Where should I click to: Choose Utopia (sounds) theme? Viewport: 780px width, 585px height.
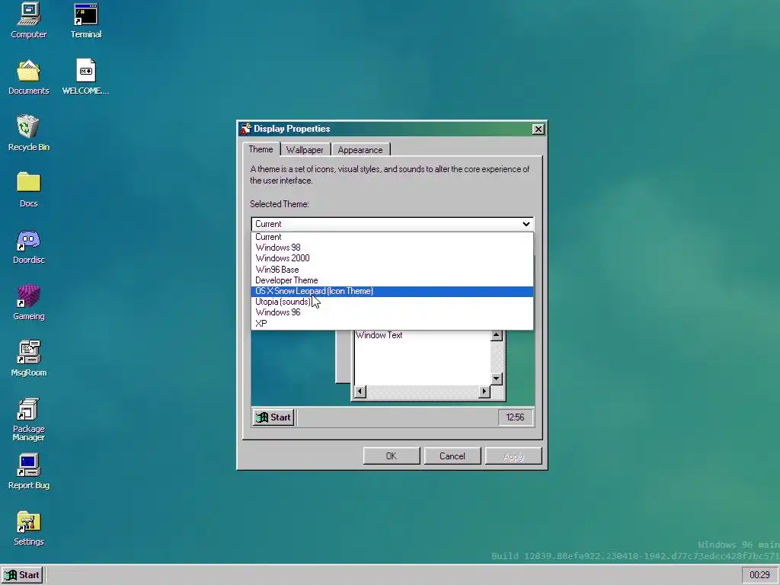(392, 302)
